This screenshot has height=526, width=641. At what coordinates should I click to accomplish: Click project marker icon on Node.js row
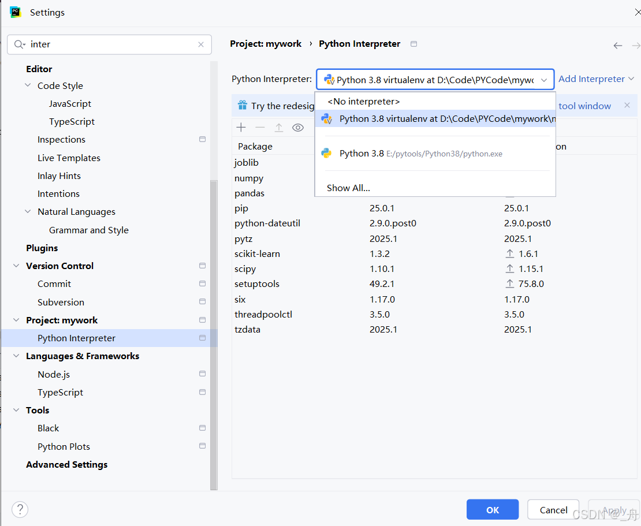tap(202, 374)
